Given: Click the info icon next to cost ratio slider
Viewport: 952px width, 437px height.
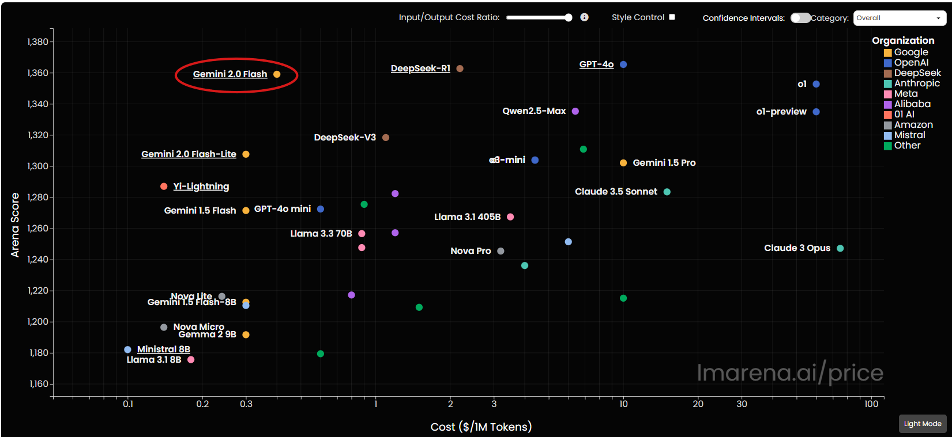Looking at the screenshot, I should [584, 17].
